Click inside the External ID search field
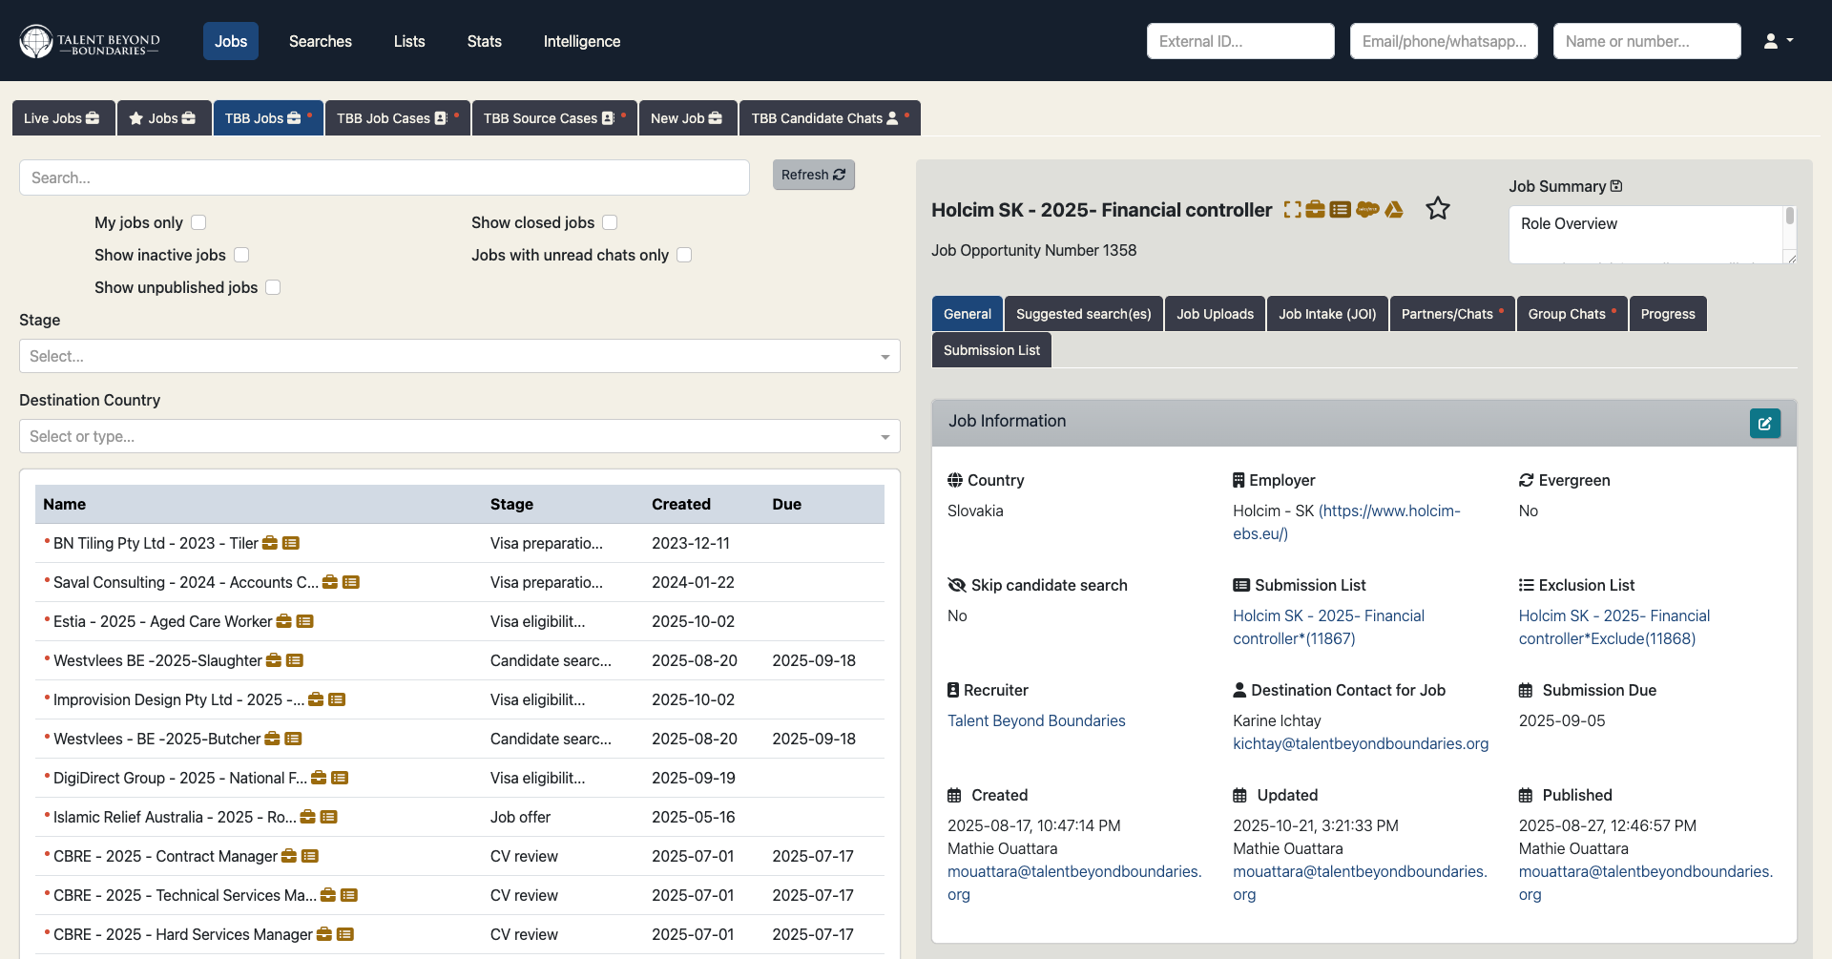The width and height of the screenshot is (1832, 959). 1239,40
